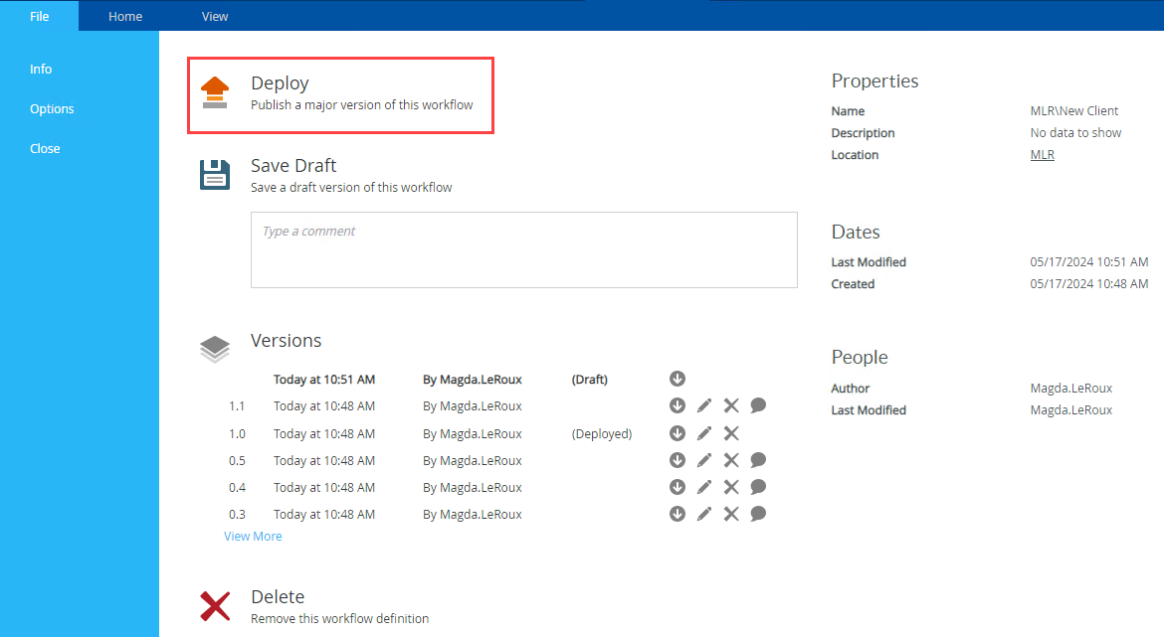
Task: Choose Close in the left sidebar
Action: tap(45, 149)
